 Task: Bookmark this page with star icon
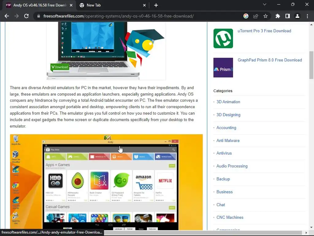[266, 16]
